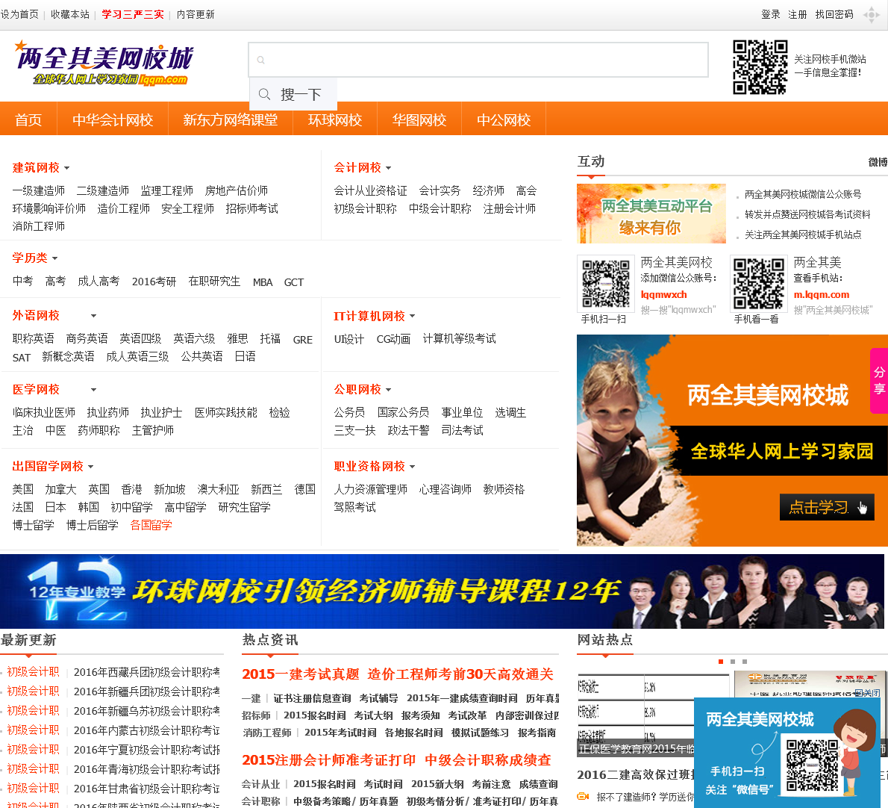Click the 中级会计职称成绩查 headline

tap(488, 760)
